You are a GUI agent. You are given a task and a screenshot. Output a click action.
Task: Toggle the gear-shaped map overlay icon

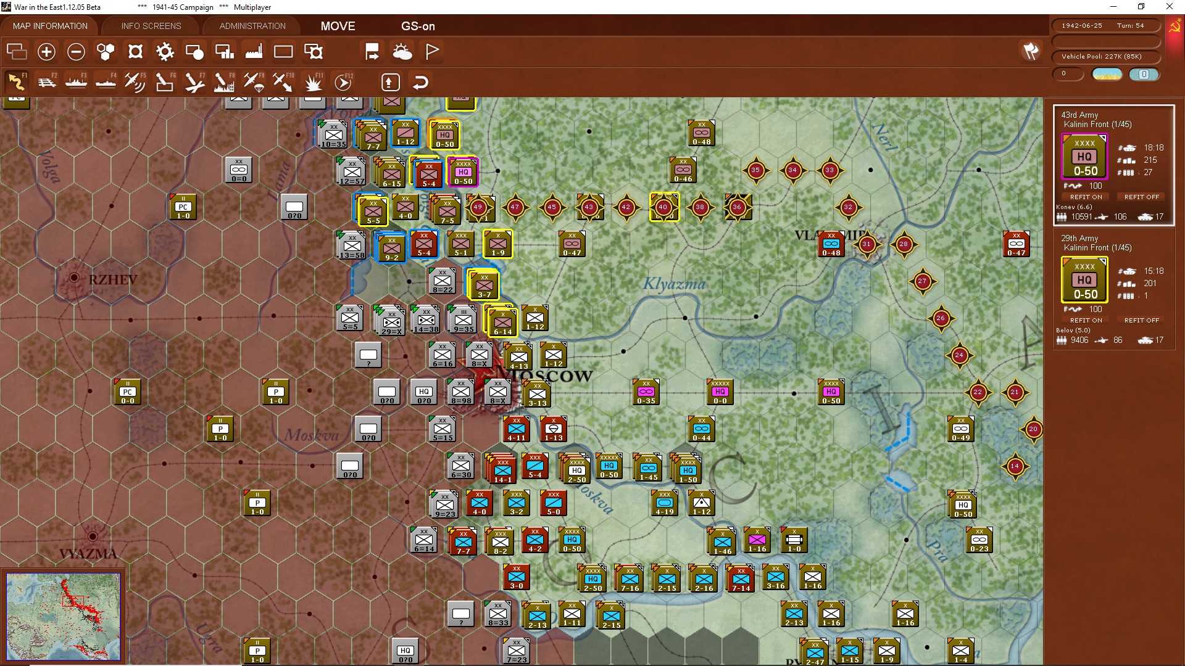(x=165, y=51)
